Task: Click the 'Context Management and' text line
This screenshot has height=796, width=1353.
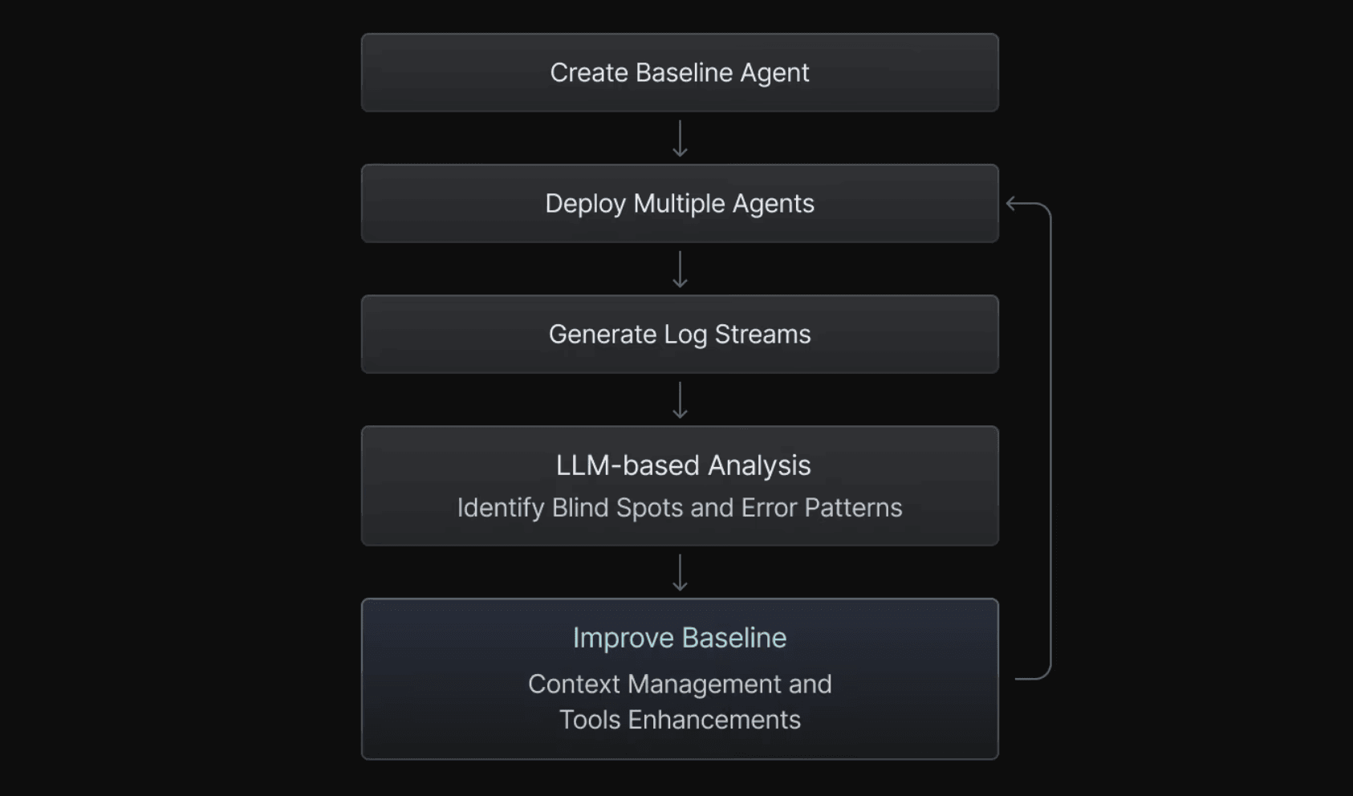Action: pos(679,684)
